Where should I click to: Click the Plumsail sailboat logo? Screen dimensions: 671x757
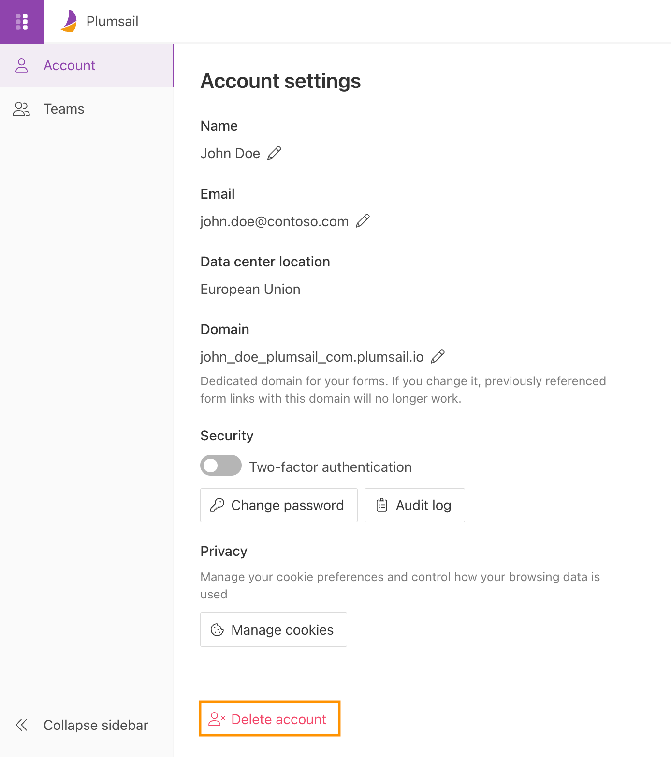point(69,21)
